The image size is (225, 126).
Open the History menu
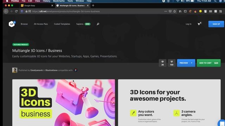46,1
